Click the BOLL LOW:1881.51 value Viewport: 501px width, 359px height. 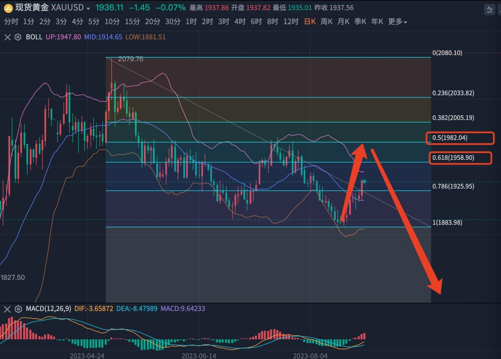coord(145,37)
